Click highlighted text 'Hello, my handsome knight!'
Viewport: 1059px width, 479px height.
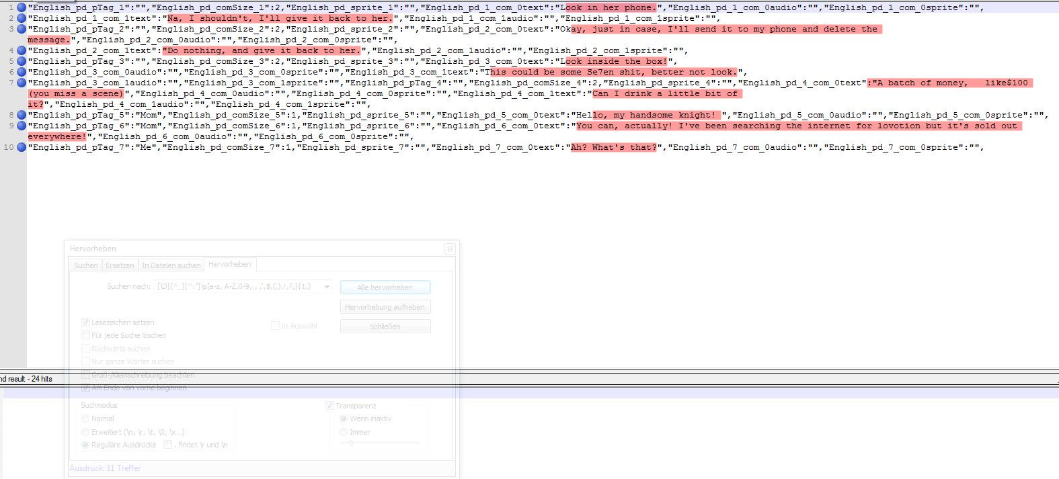tap(646, 115)
